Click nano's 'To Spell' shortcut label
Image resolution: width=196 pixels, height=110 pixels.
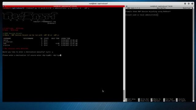point(182,101)
